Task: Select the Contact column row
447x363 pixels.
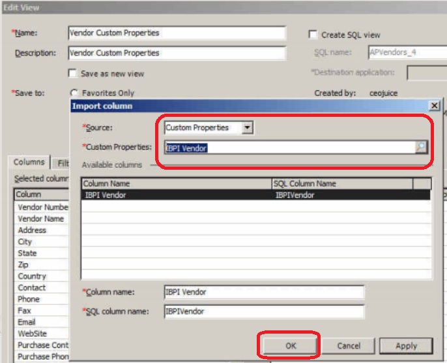Action: pyautogui.click(x=42, y=288)
